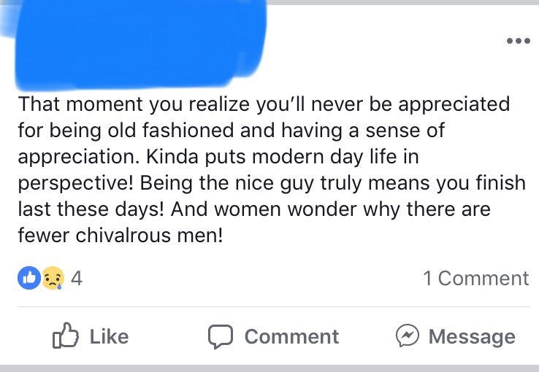Screen dimensions: 539x372
Task: Open the three-dot post options menu
Action: click(518, 41)
